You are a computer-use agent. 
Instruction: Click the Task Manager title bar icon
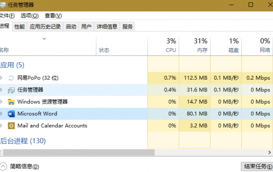coord(3,5)
